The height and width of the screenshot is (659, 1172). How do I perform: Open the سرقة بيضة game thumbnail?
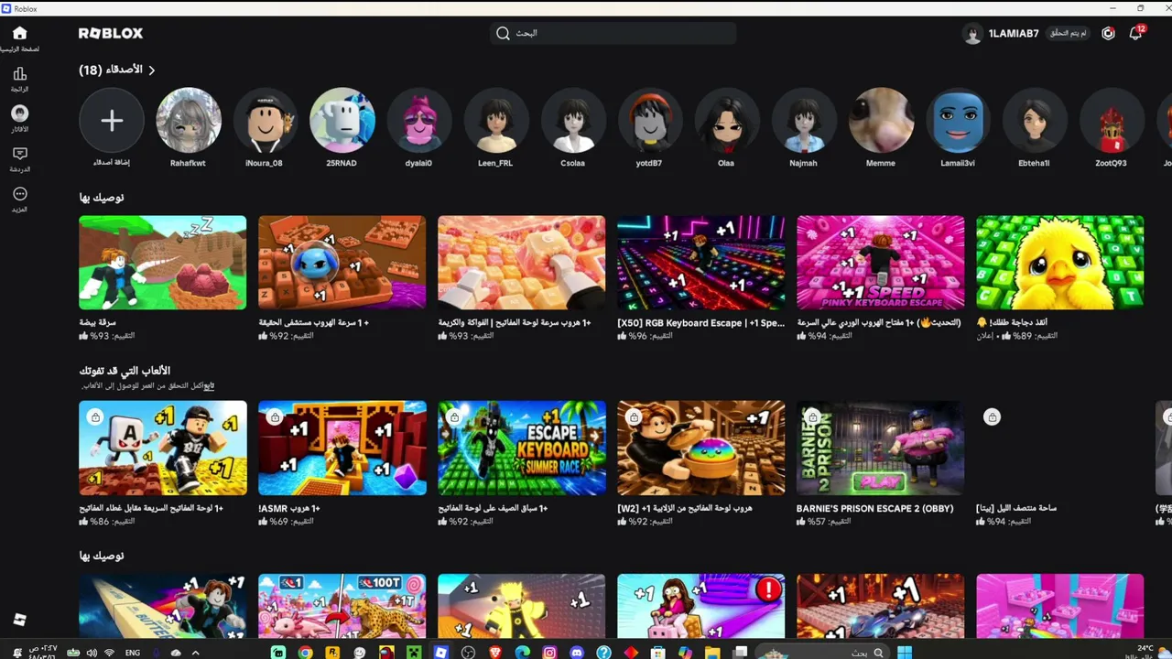pyautogui.click(x=163, y=263)
